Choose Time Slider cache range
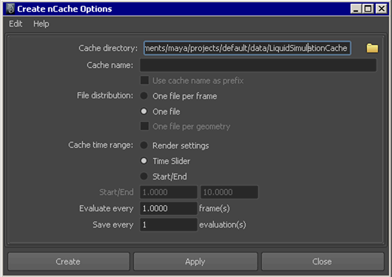 [x=143, y=160]
